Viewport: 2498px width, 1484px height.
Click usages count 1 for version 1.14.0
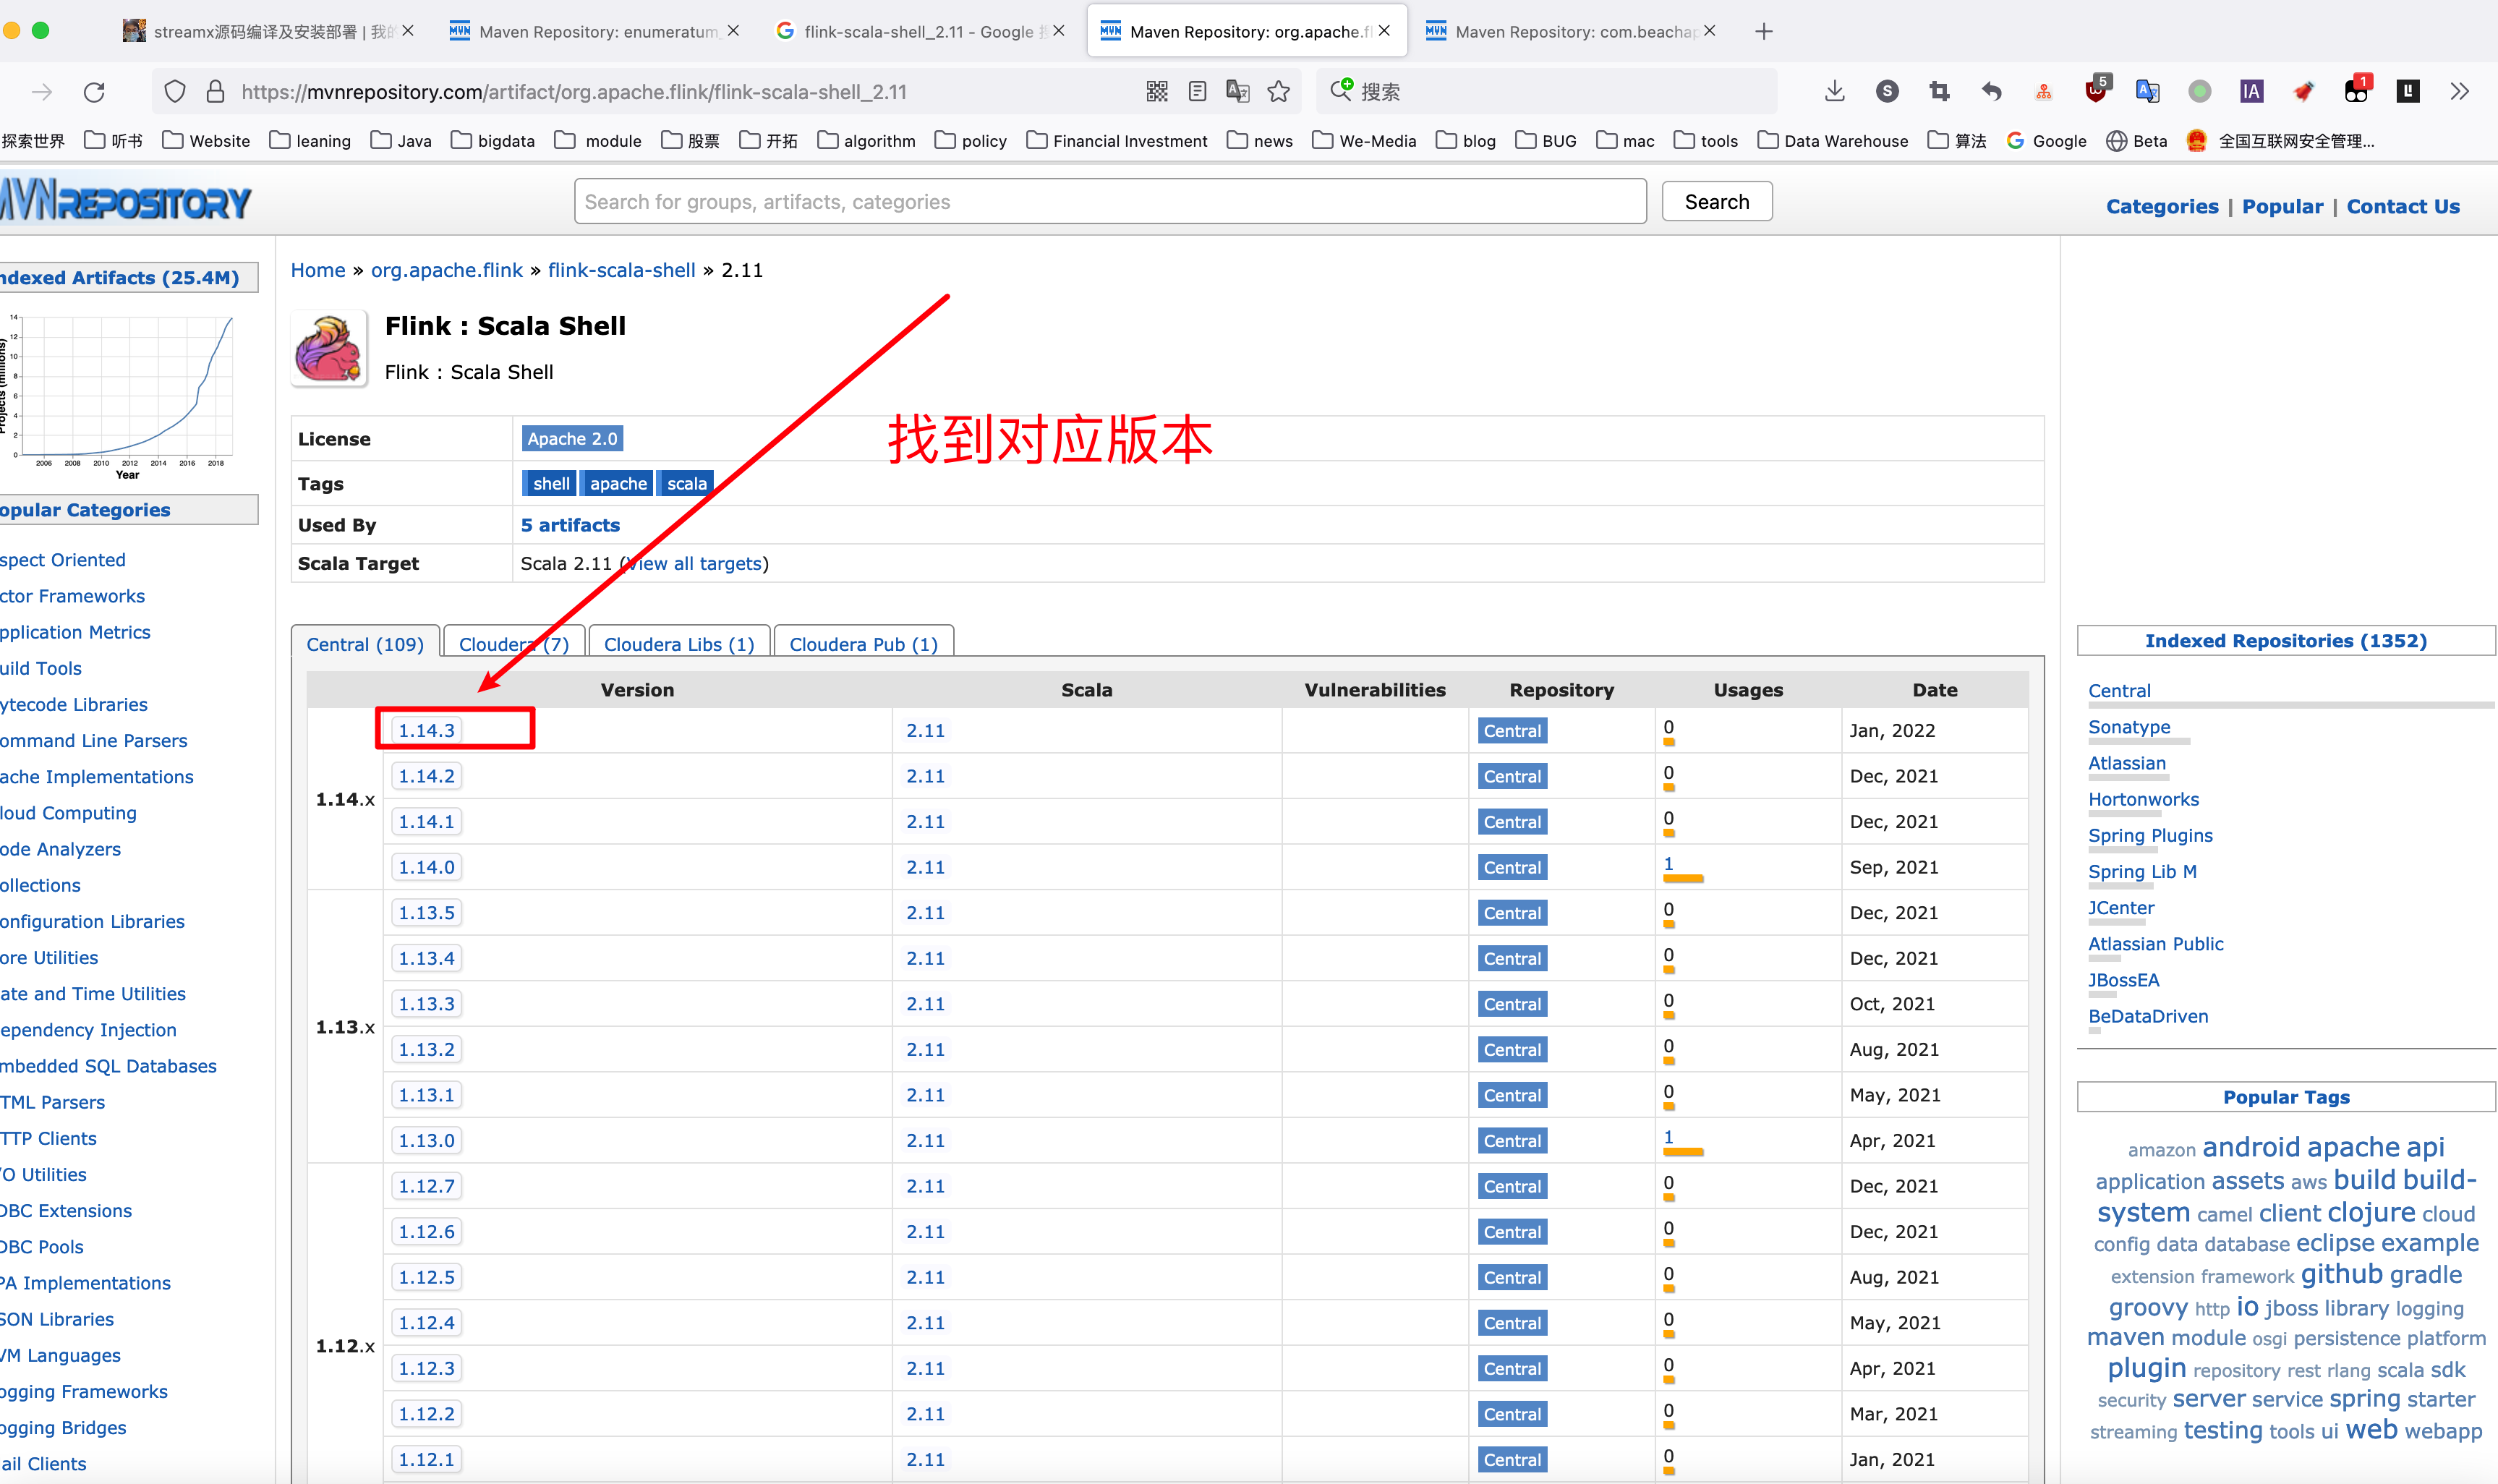(1668, 863)
